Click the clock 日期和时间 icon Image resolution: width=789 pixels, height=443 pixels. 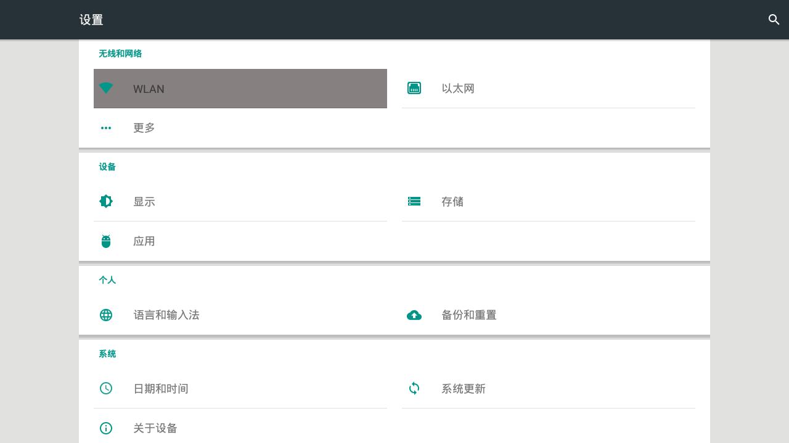pos(106,388)
